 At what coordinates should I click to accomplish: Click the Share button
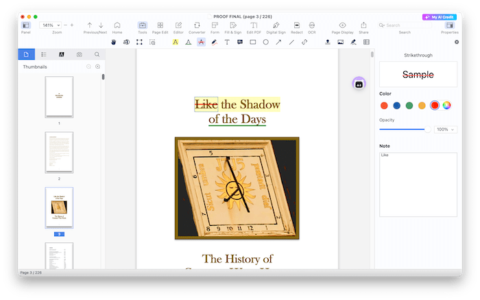tap(363, 27)
